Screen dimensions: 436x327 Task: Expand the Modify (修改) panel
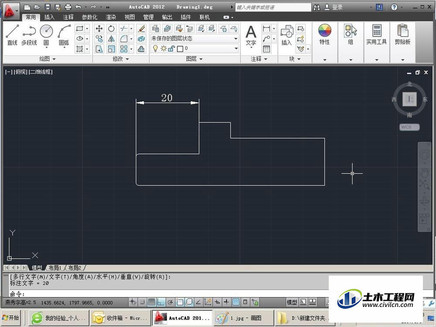(x=121, y=59)
